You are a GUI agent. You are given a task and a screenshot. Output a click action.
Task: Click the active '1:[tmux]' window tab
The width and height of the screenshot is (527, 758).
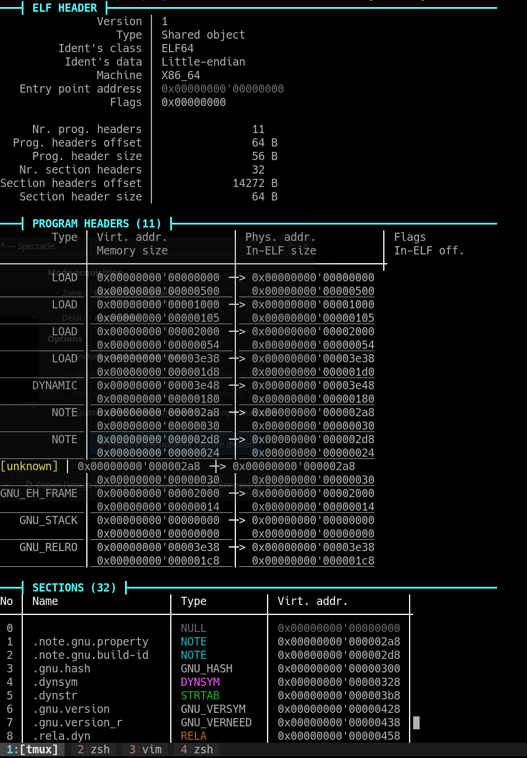pos(32,749)
